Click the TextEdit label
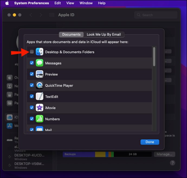Screen dimensions: 187x178 (51, 97)
